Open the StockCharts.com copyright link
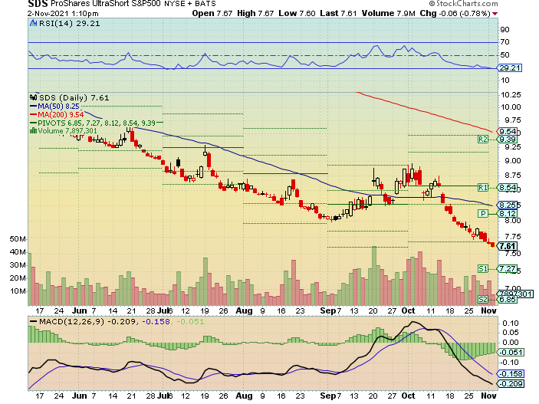This screenshot has width=539, height=404. coord(464,4)
